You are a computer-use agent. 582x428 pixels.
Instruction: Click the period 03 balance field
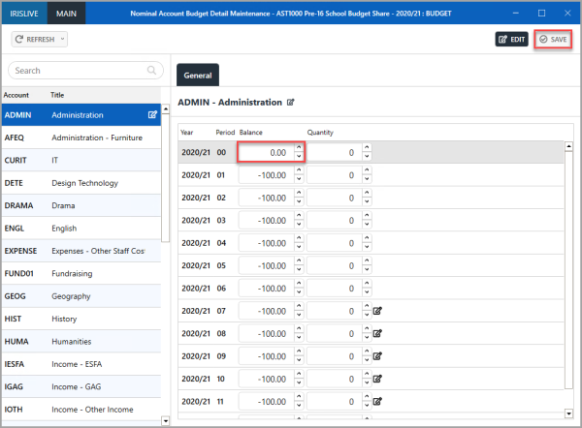[x=264, y=220]
